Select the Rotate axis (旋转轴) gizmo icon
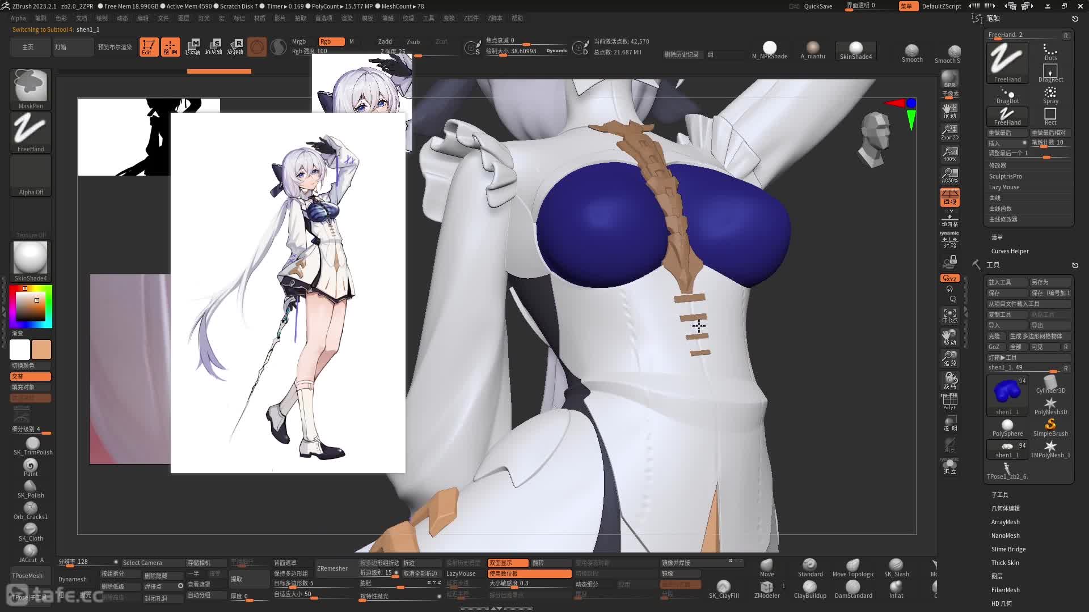Viewport: 1089px width, 612px height. (x=235, y=47)
